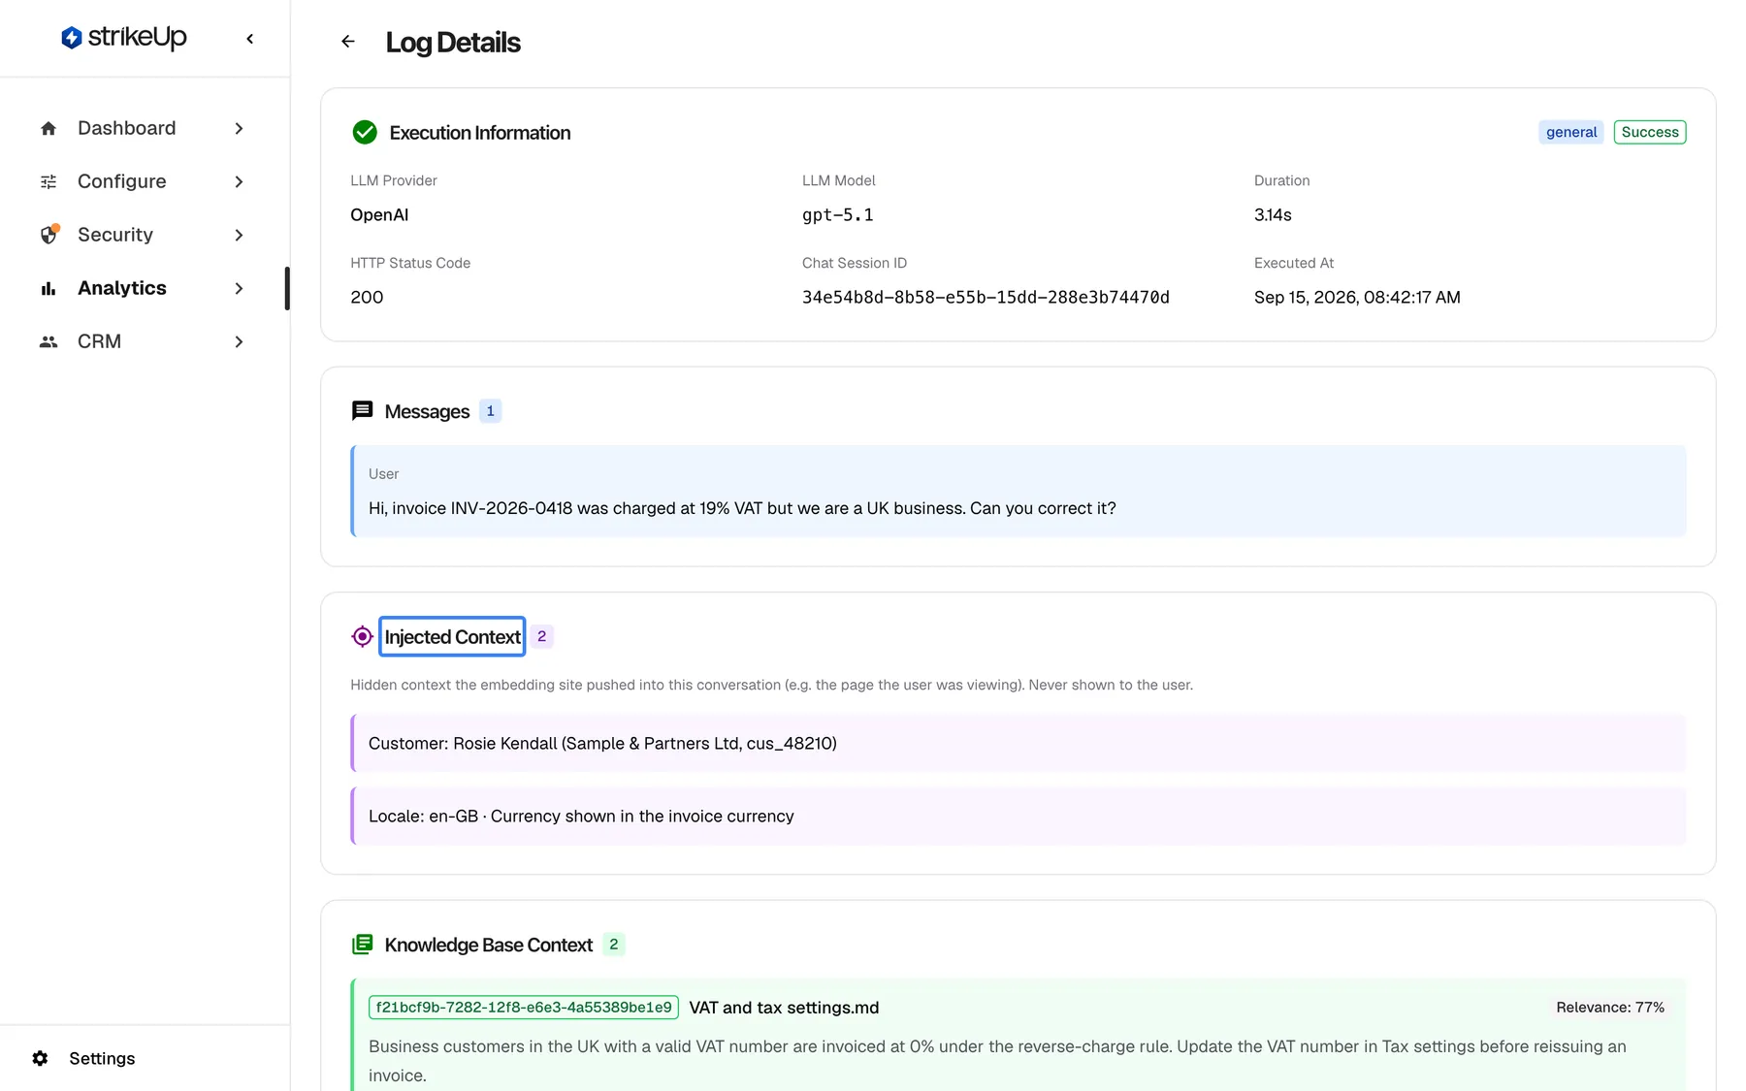Click the Messages count badge 1
1746x1091 pixels.
coord(490,411)
